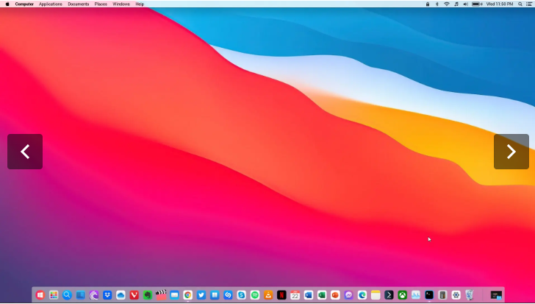Click the date and time clock
Viewport: 535px width, 304px height.
(500, 4)
